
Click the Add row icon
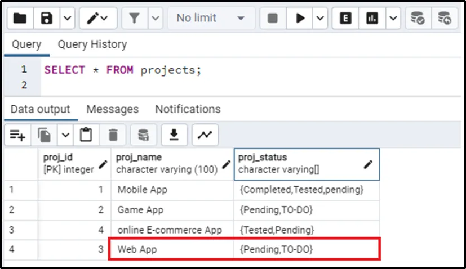tap(17, 135)
